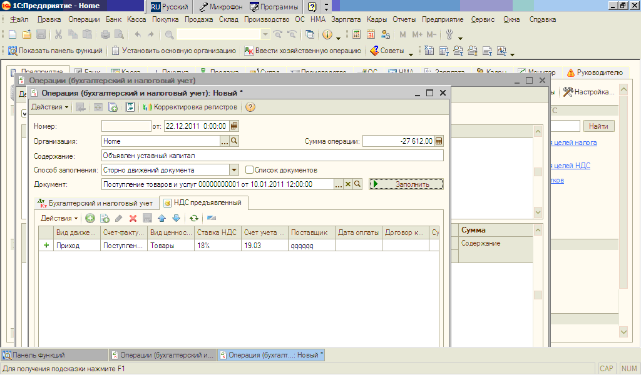Click the scissors cut icon

[x=58, y=34]
